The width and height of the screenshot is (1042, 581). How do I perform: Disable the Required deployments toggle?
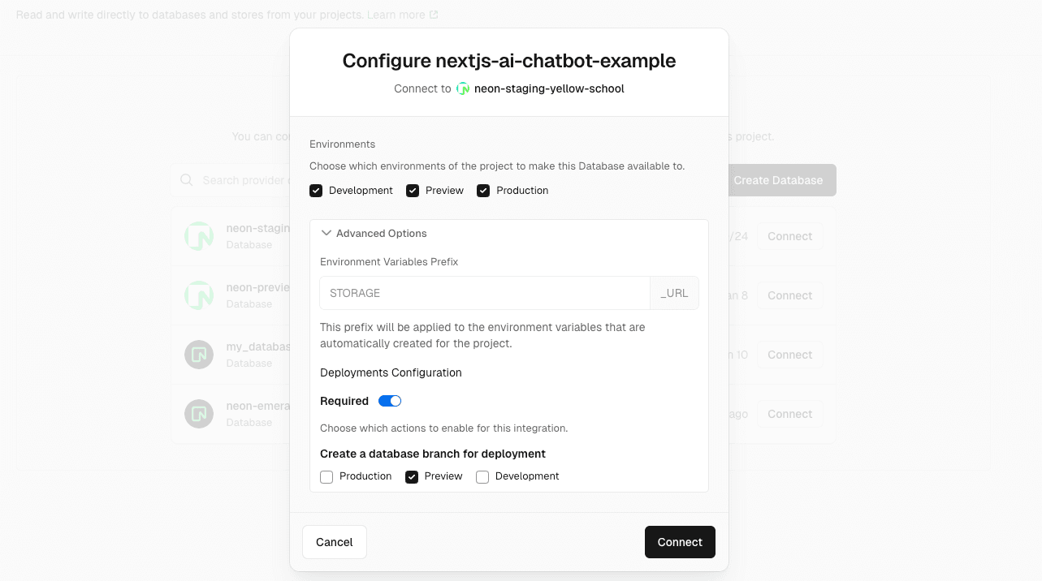[x=389, y=400]
